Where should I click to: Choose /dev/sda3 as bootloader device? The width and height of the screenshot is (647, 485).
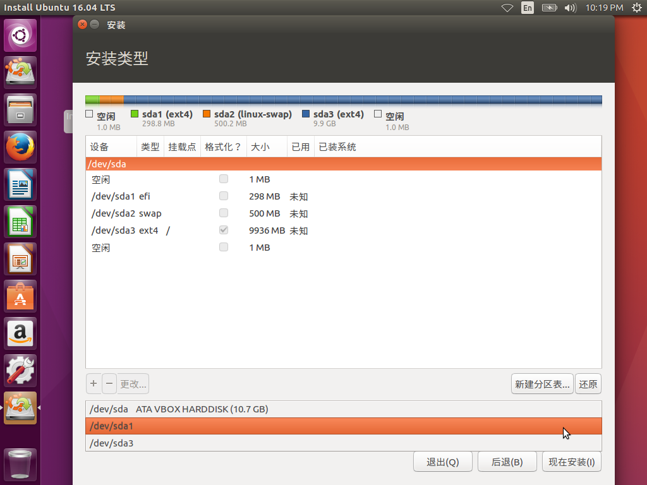[x=343, y=443]
